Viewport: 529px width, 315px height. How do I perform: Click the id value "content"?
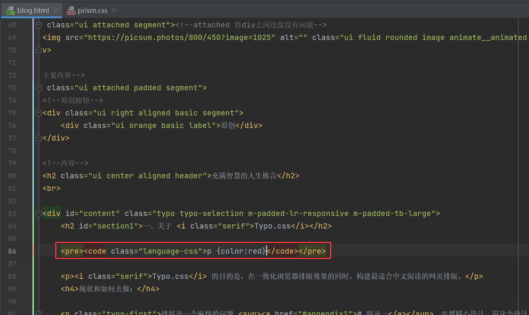point(99,214)
